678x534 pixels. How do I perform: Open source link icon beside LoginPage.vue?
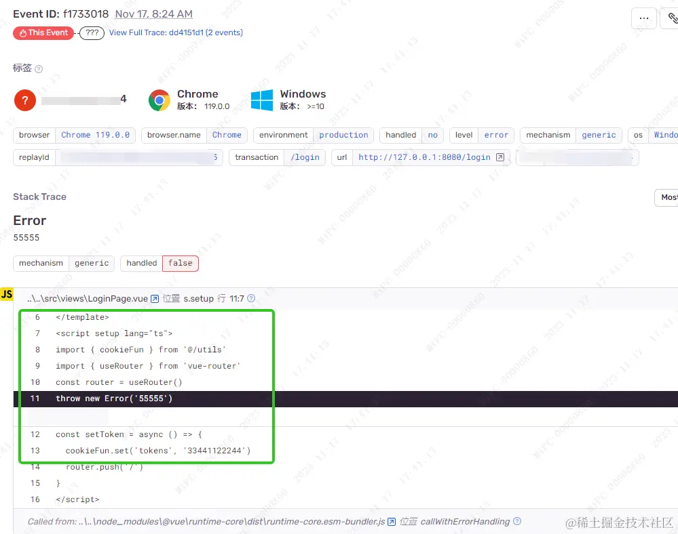pos(154,299)
